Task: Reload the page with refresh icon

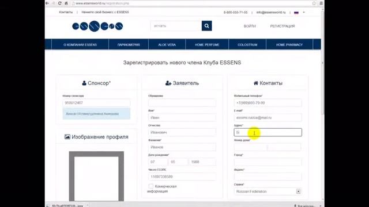Action: pos(60,3)
